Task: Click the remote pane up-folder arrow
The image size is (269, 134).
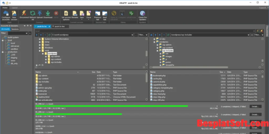Action: (x=156, y=35)
